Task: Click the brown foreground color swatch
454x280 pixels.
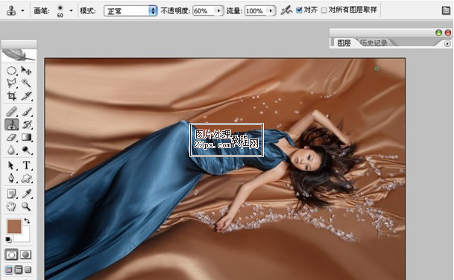Action: [x=13, y=226]
